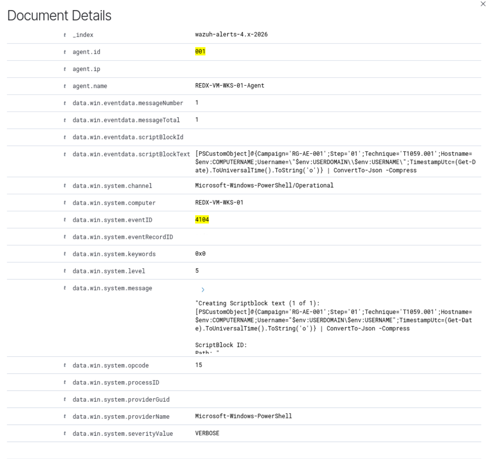Click the 0x0 keywords value
Screen dimensions: 491x459
click(x=200, y=253)
